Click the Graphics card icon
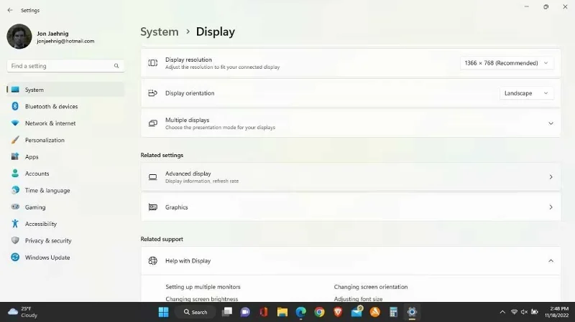This screenshot has height=322, width=575. click(153, 207)
